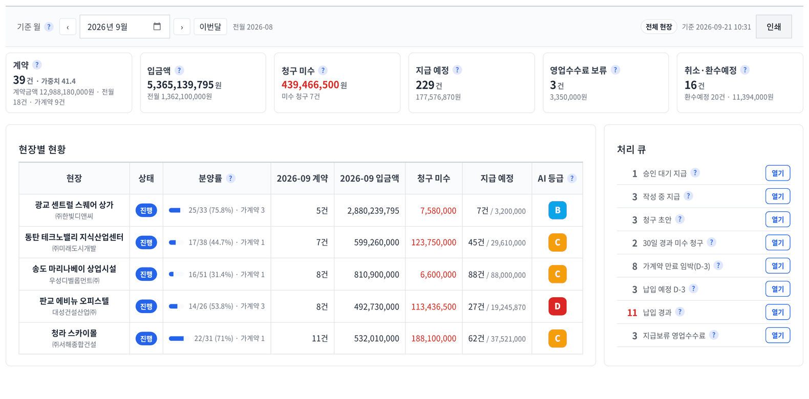Click the 전체 현장 filter chip

658,27
